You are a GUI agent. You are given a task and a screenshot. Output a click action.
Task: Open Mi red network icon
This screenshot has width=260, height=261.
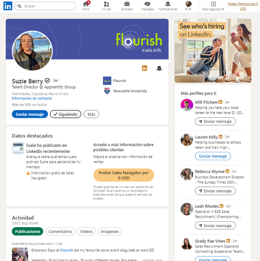click(x=106, y=6)
